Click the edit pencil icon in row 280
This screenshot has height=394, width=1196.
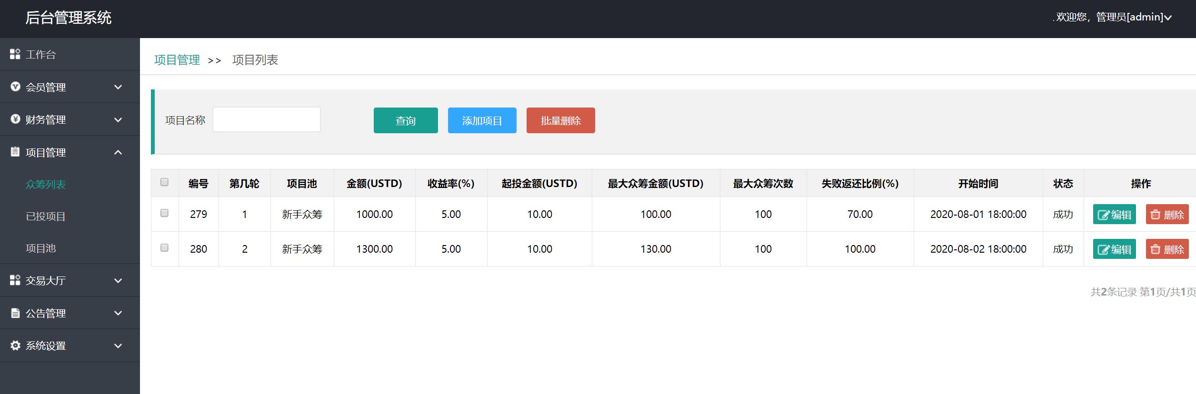point(1103,250)
